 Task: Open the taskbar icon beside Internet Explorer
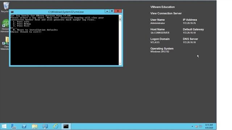(45, 126)
